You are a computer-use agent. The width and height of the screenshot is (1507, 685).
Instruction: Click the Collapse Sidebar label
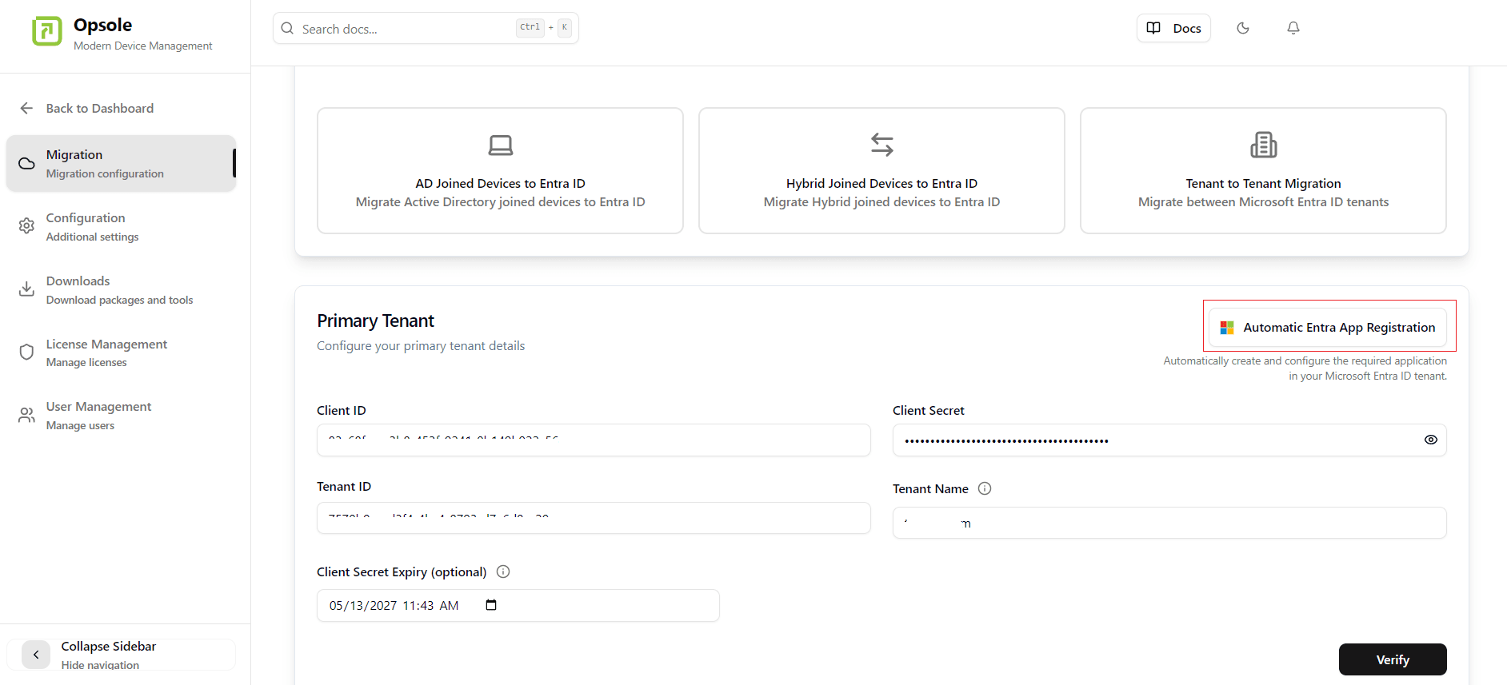[x=109, y=646]
